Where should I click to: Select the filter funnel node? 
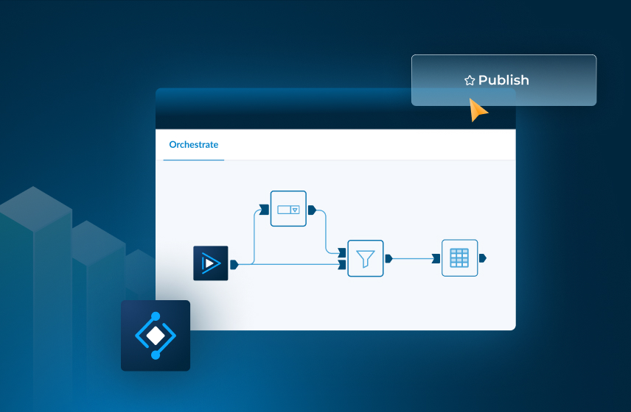click(x=366, y=258)
